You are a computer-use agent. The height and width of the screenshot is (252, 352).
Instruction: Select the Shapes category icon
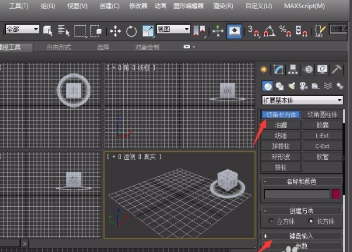[280, 86]
